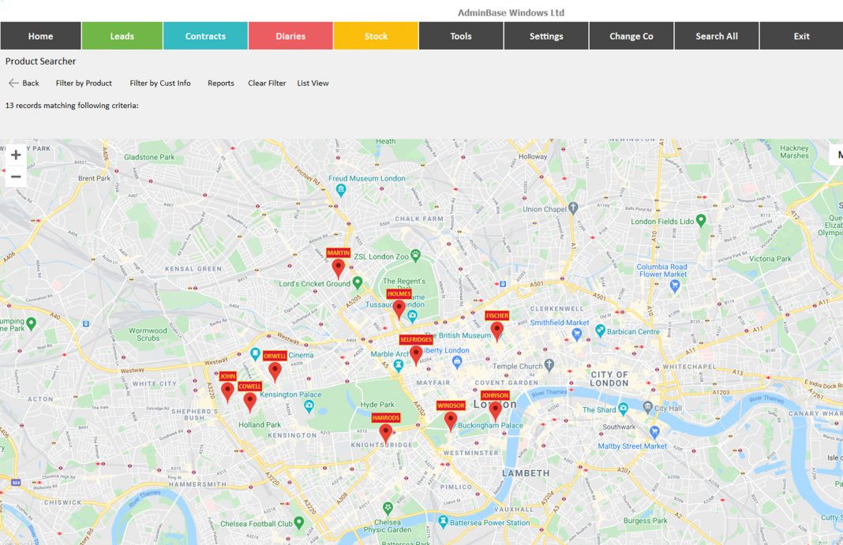843x545 pixels.
Task: Open Filter by Product
Action: pos(84,84)
